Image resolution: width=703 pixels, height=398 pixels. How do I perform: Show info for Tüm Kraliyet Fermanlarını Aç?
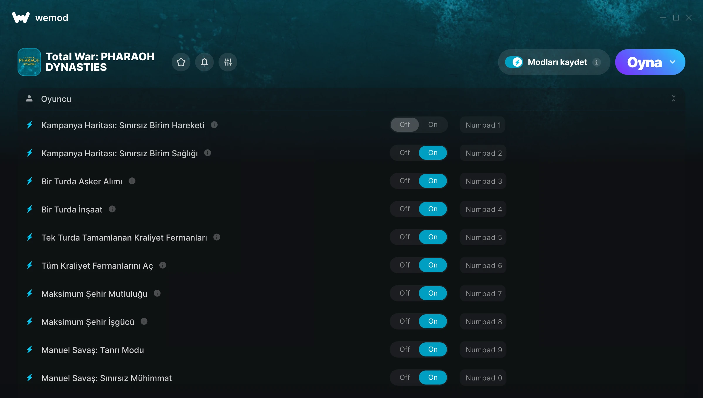pos(163,265)
